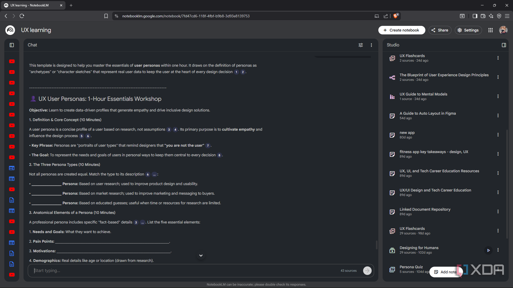The height and width of the screenshot is (288, 513).
Task: Click the 43 sources label
Action: 349,271
